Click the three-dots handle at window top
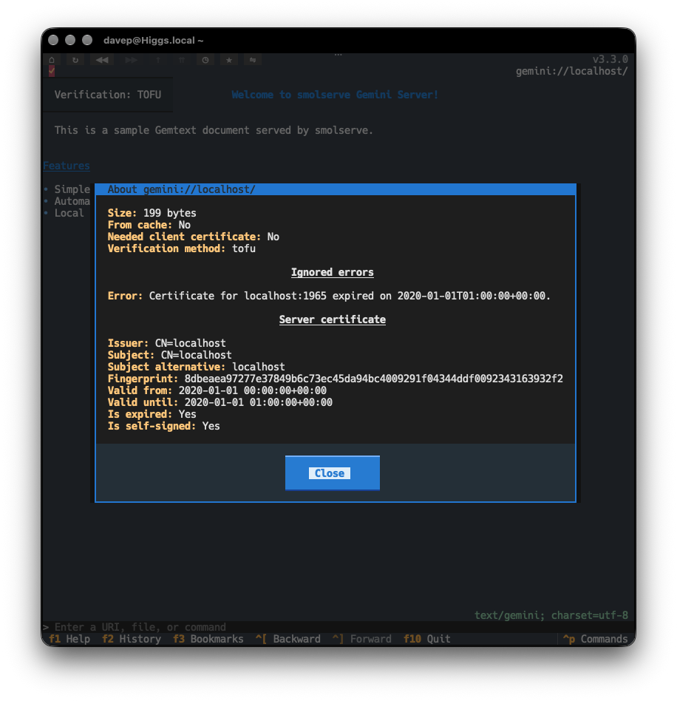Image resolution: width=677 pixels, height=701 pixels. [x=338, y=55]
